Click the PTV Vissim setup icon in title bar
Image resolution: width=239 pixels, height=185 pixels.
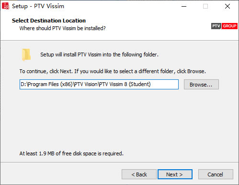coord(6,6)
